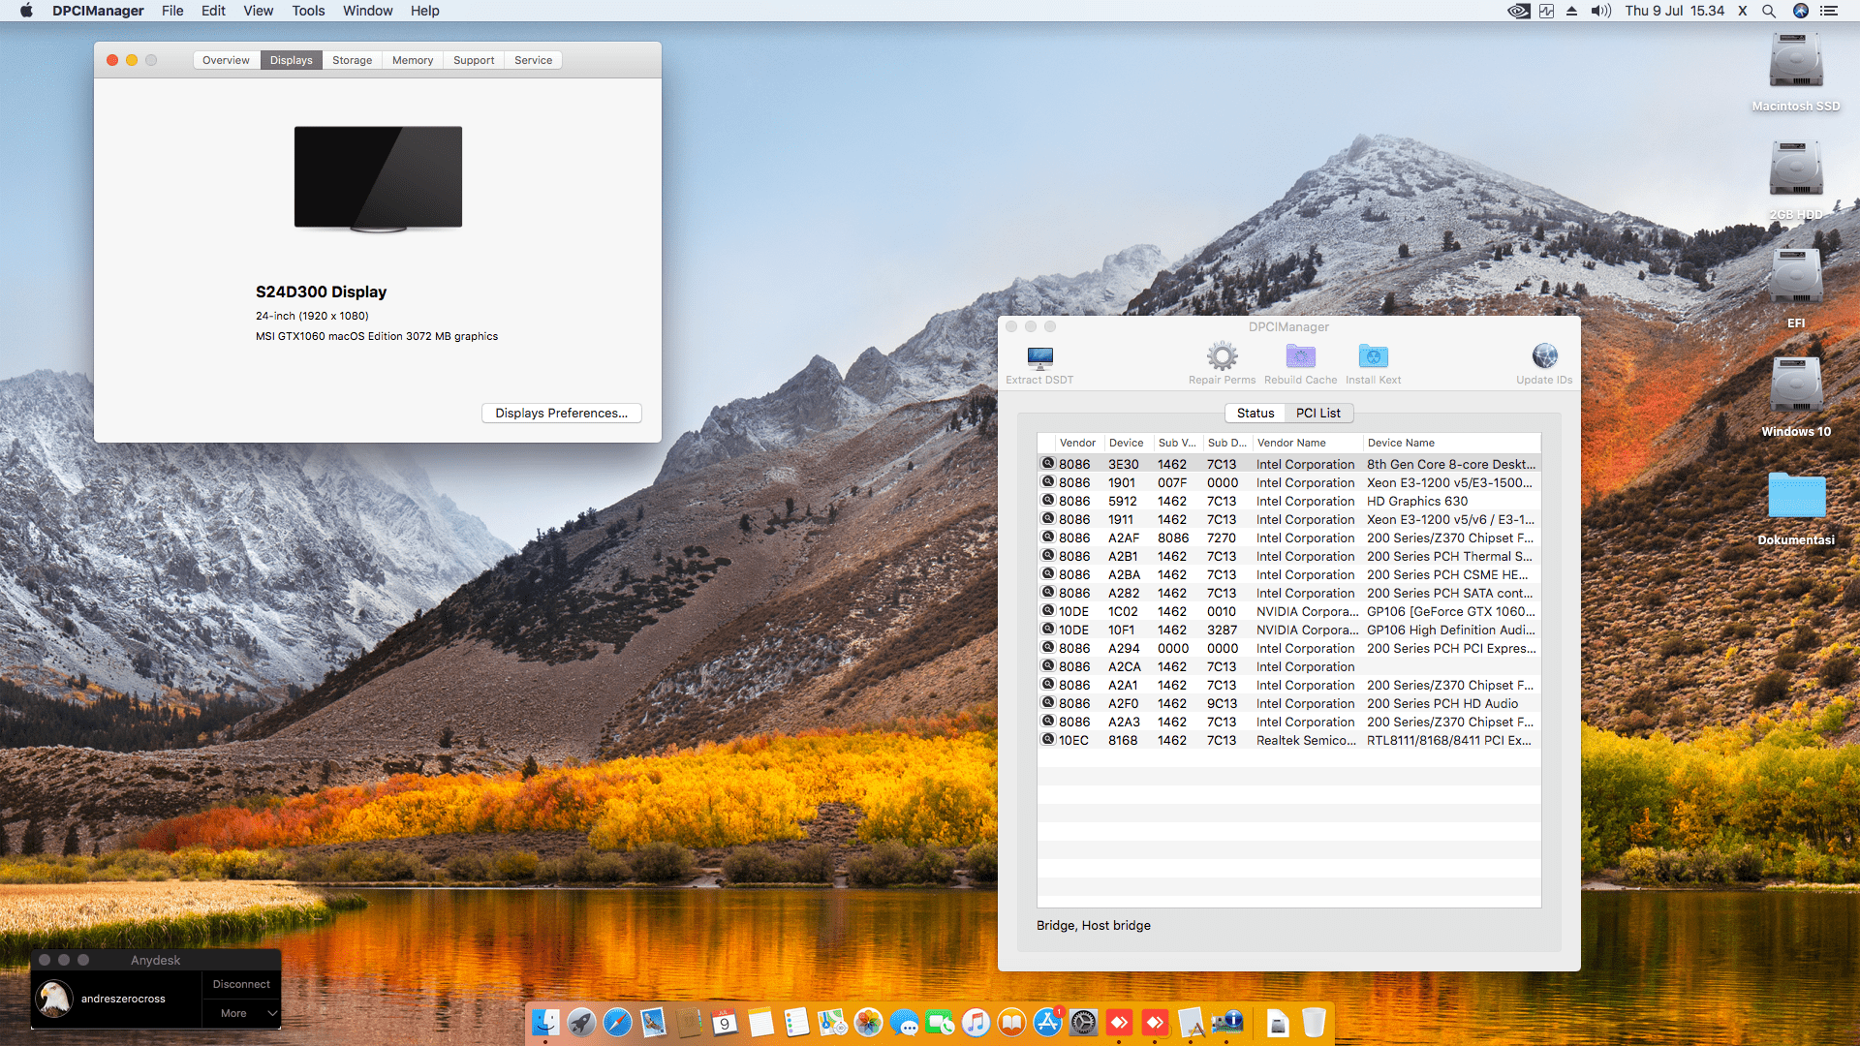
Task: Open Launchpad from the dock
Action: [581, 1022]
